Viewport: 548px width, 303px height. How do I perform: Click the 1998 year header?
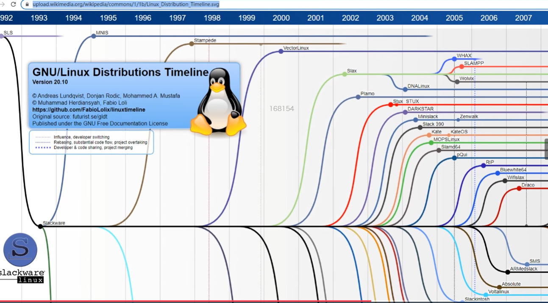212,18
